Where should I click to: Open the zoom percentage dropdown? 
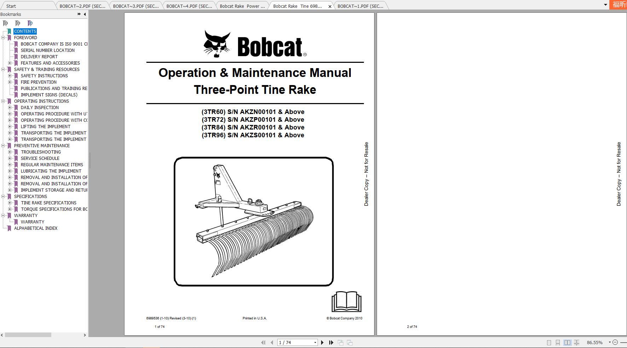610,342
